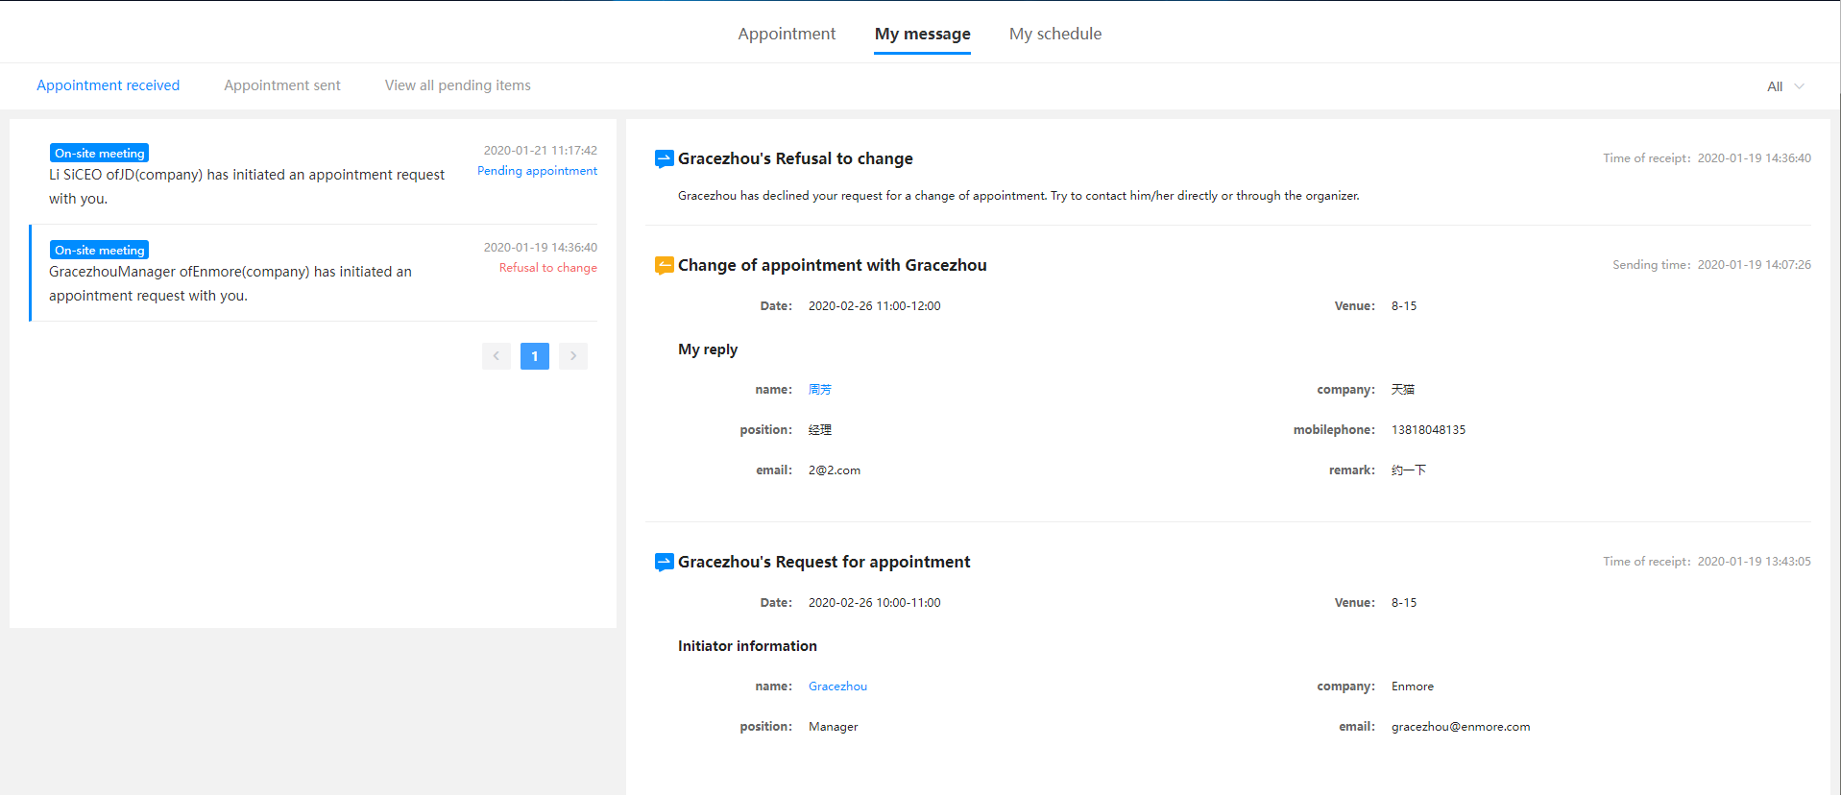Image resolution: width=1841 pixels, height=795 pixels.
Task: Click Gracezhou's Request for appointment heading
Action: click(824, 562)
